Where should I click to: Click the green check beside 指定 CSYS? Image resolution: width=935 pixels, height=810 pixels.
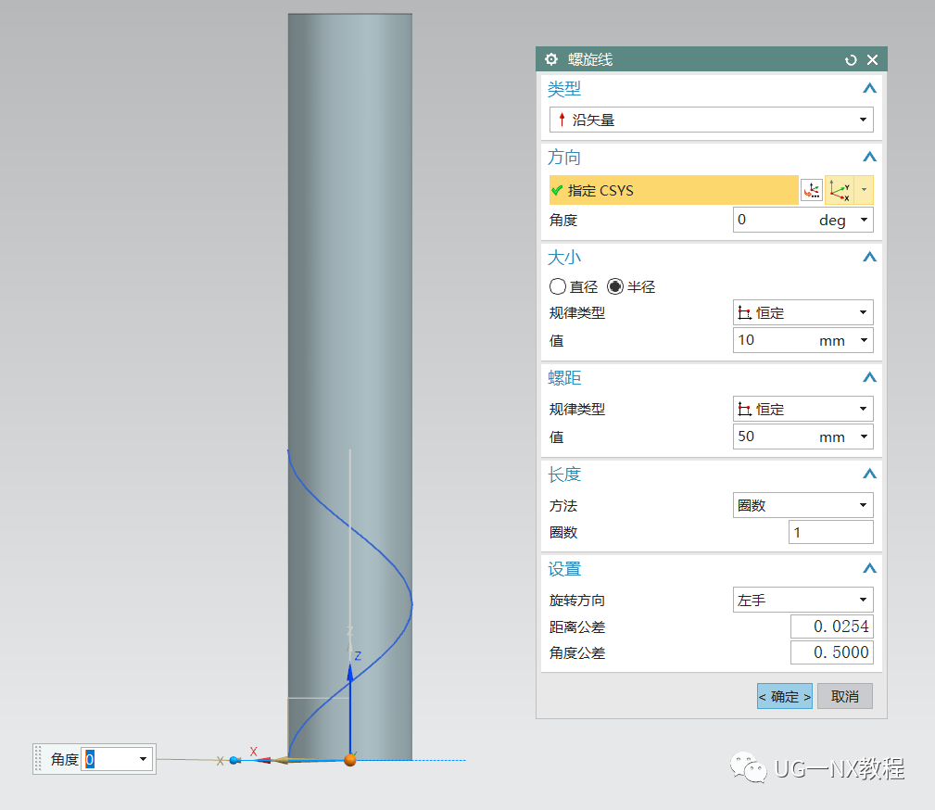[x=555, y=190]
